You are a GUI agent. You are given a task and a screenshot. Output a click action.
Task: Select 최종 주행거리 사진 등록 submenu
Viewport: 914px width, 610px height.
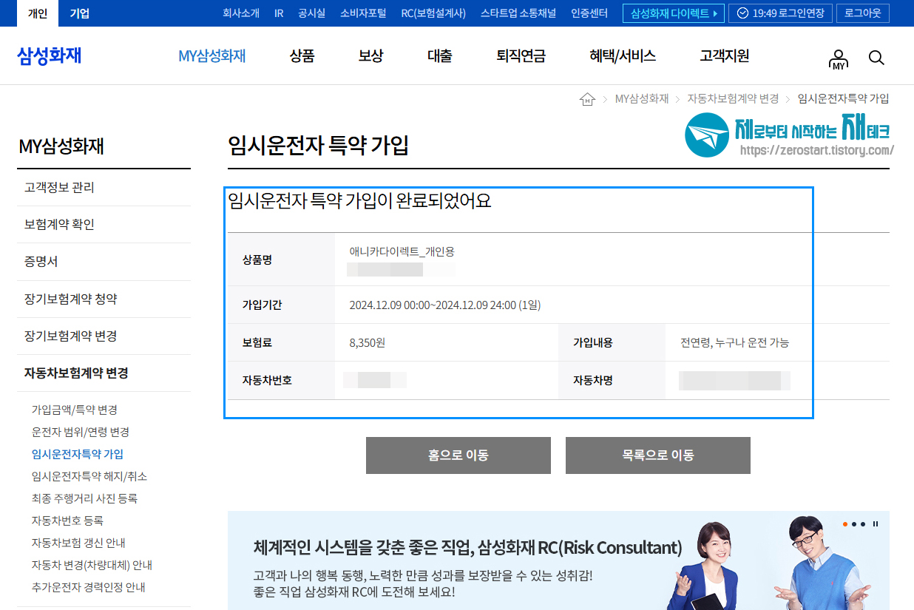click(84, 498)
